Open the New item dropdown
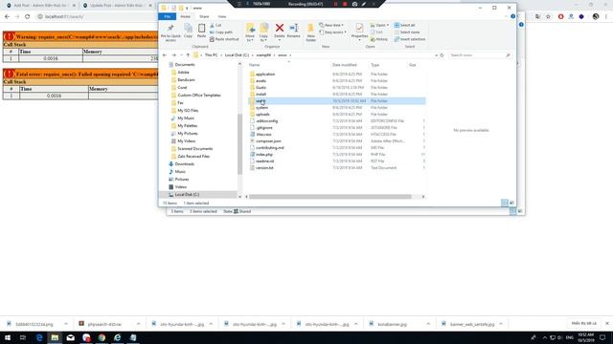Image resolution: width=613 pixels, height=344 pixels. point(331,25)
